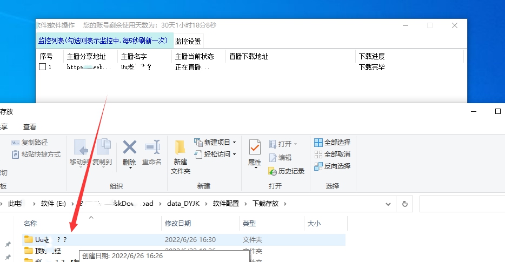Sort files by 修改日期 column
This screenshot has height=262, width=505.
click(178, 224)
